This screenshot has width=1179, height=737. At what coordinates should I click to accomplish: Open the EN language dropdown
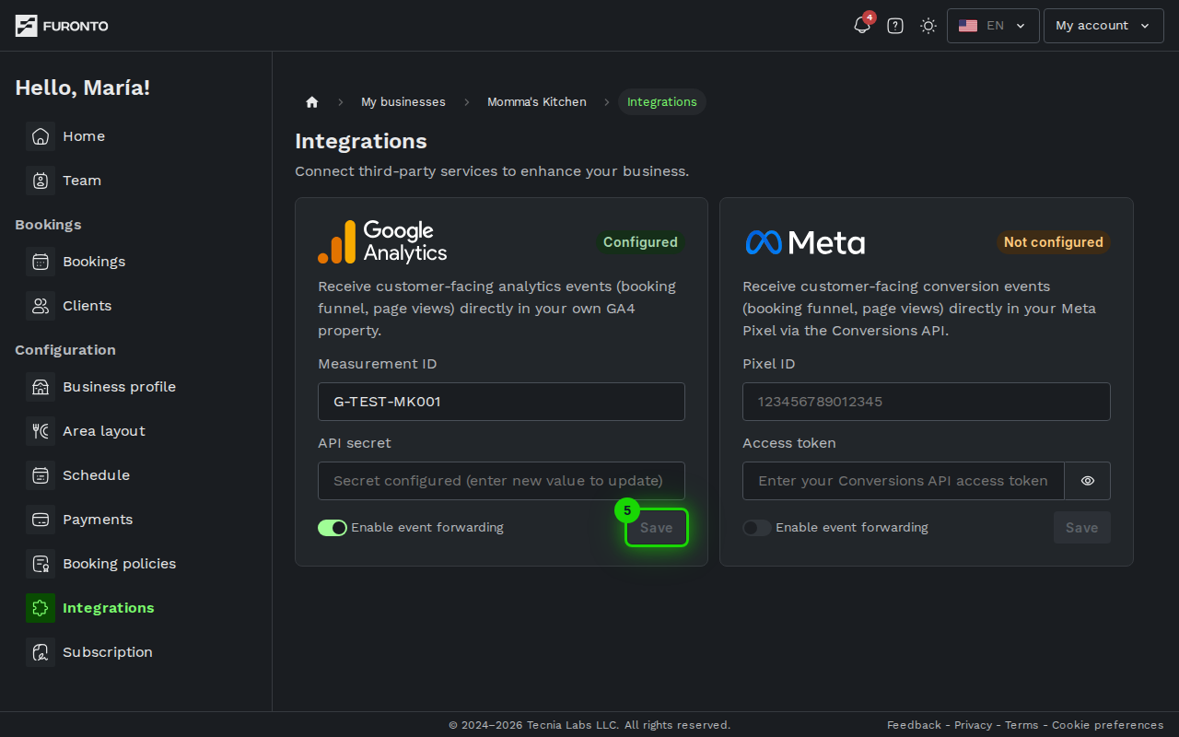[993, 26]
